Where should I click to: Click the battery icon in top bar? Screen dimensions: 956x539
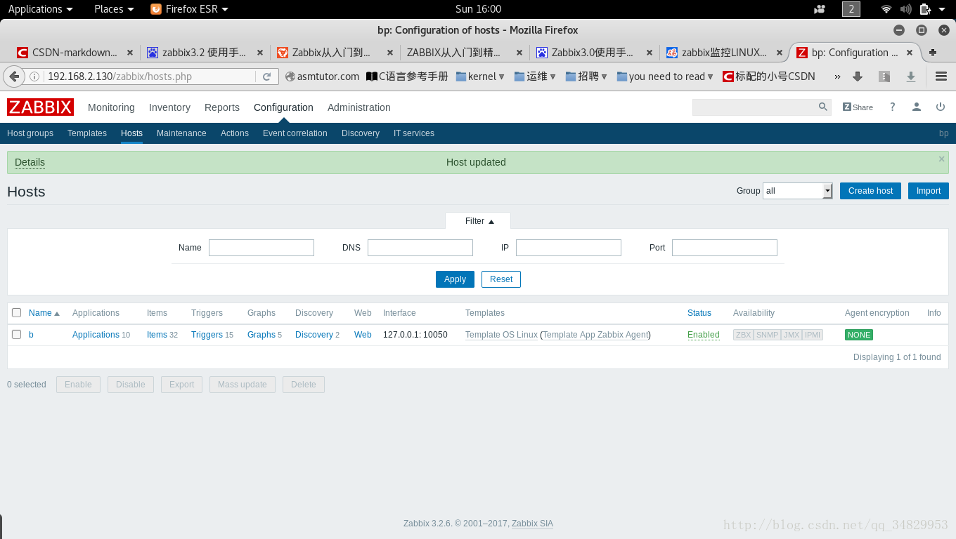coord(925,9)
